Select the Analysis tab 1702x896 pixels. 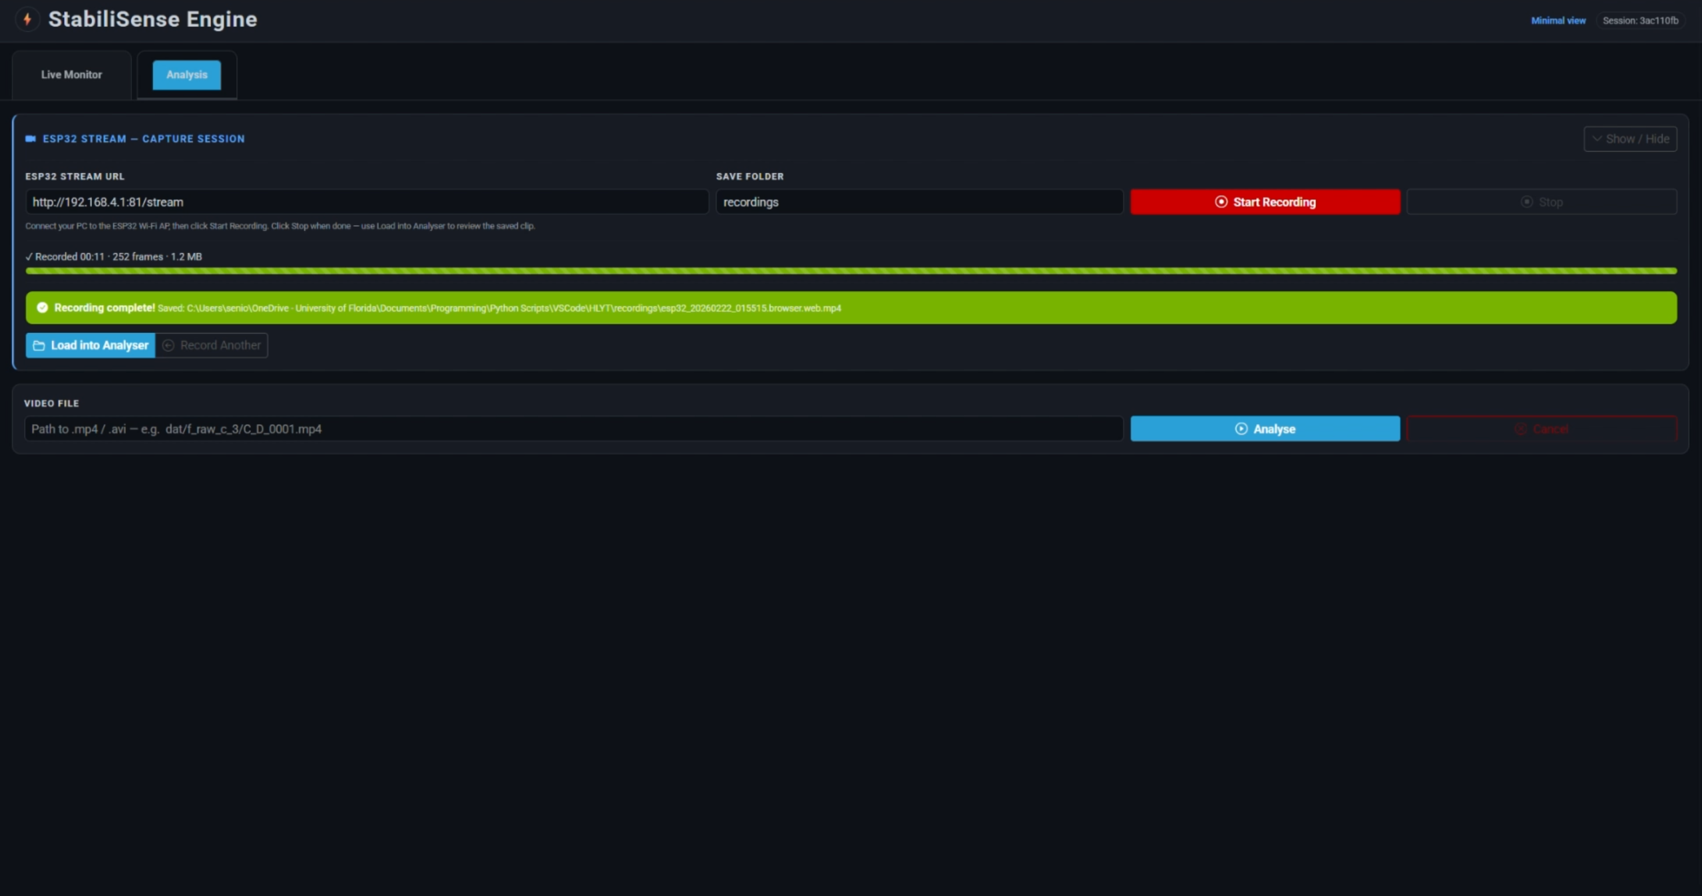pos(186,75)
